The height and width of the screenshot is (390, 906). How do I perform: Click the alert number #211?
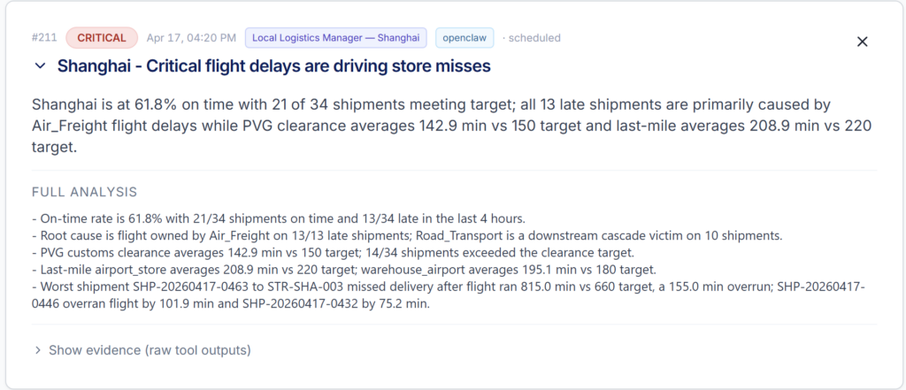click(x=44, y=38)
